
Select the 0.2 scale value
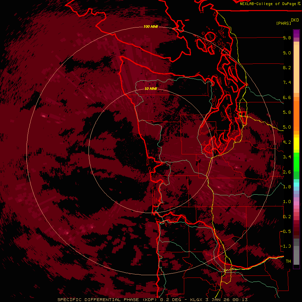coord(287,217)
